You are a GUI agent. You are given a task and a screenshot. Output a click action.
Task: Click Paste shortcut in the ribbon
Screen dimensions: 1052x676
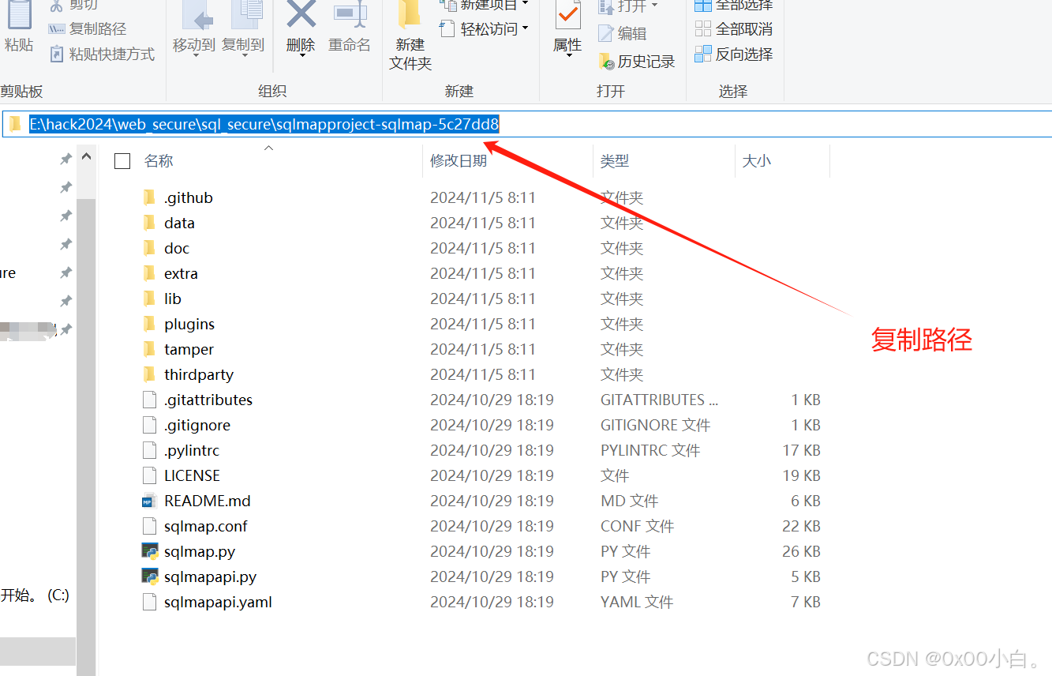tap(102, 54)
